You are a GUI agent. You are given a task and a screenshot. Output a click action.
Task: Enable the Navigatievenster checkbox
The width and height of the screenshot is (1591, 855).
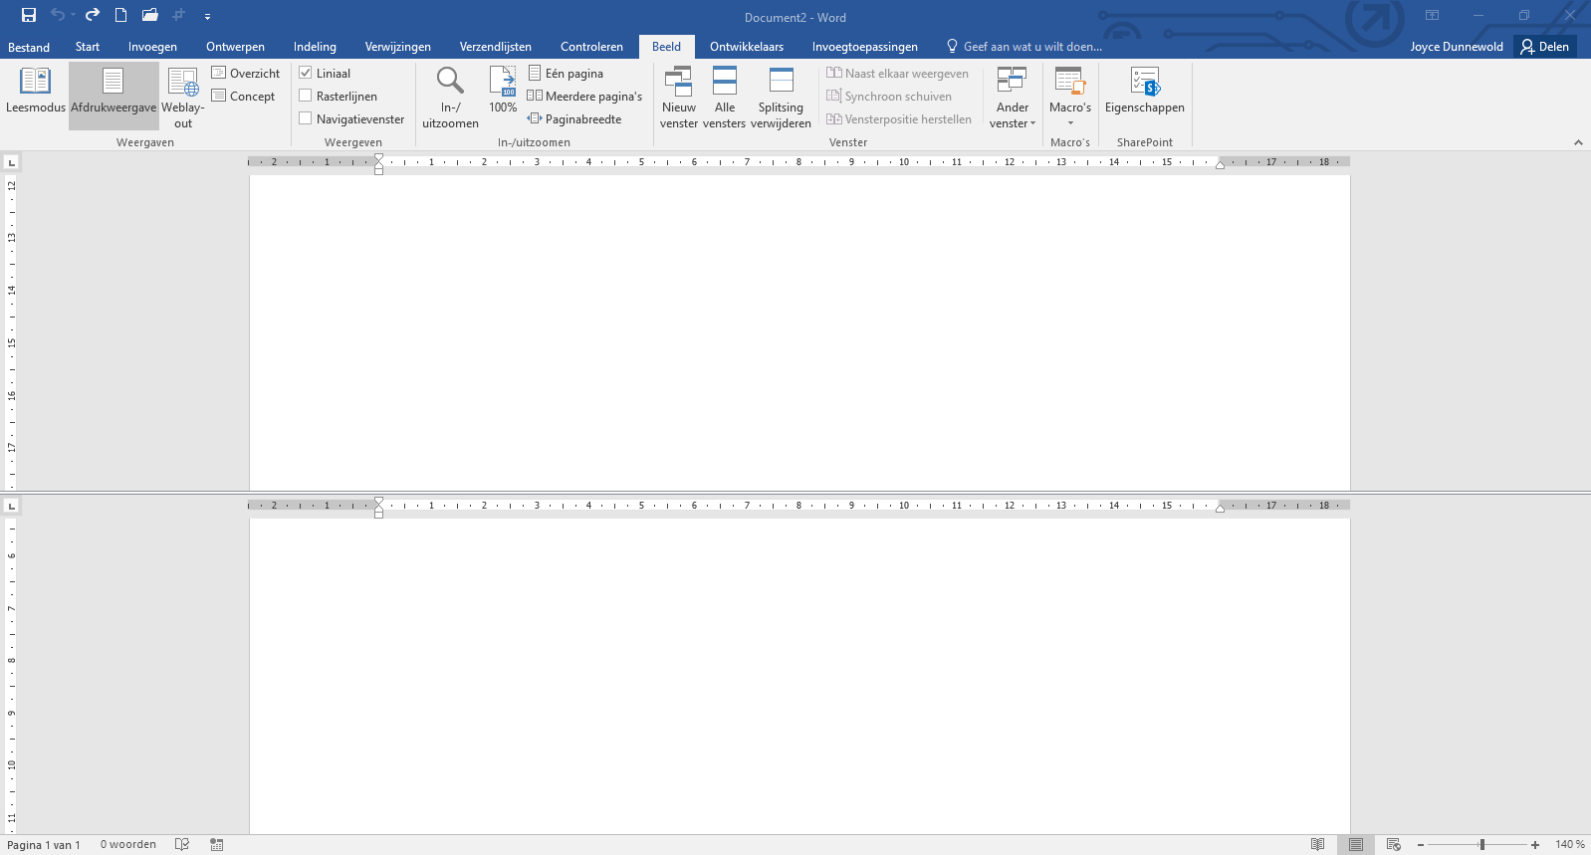tap(306, 118)
